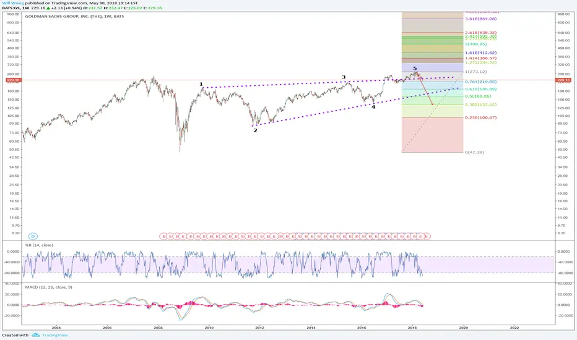The image size is (577, 340).
Task: Select the wave label 5 on the chart
Action: [415, 69]
